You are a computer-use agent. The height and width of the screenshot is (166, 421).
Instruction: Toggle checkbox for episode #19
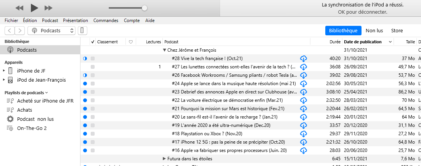click(93, 125)
